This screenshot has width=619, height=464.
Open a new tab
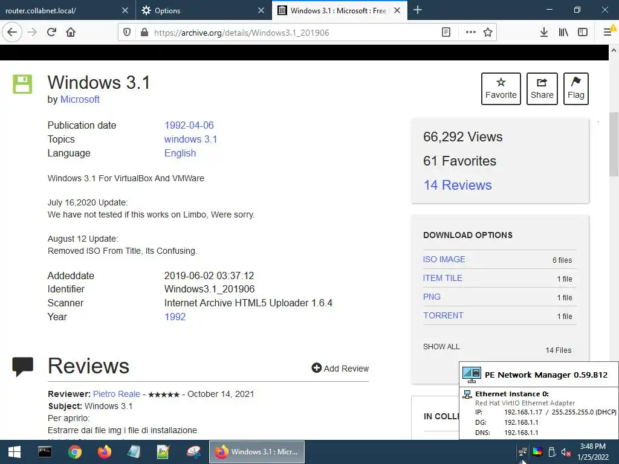[x=418, y=10]
